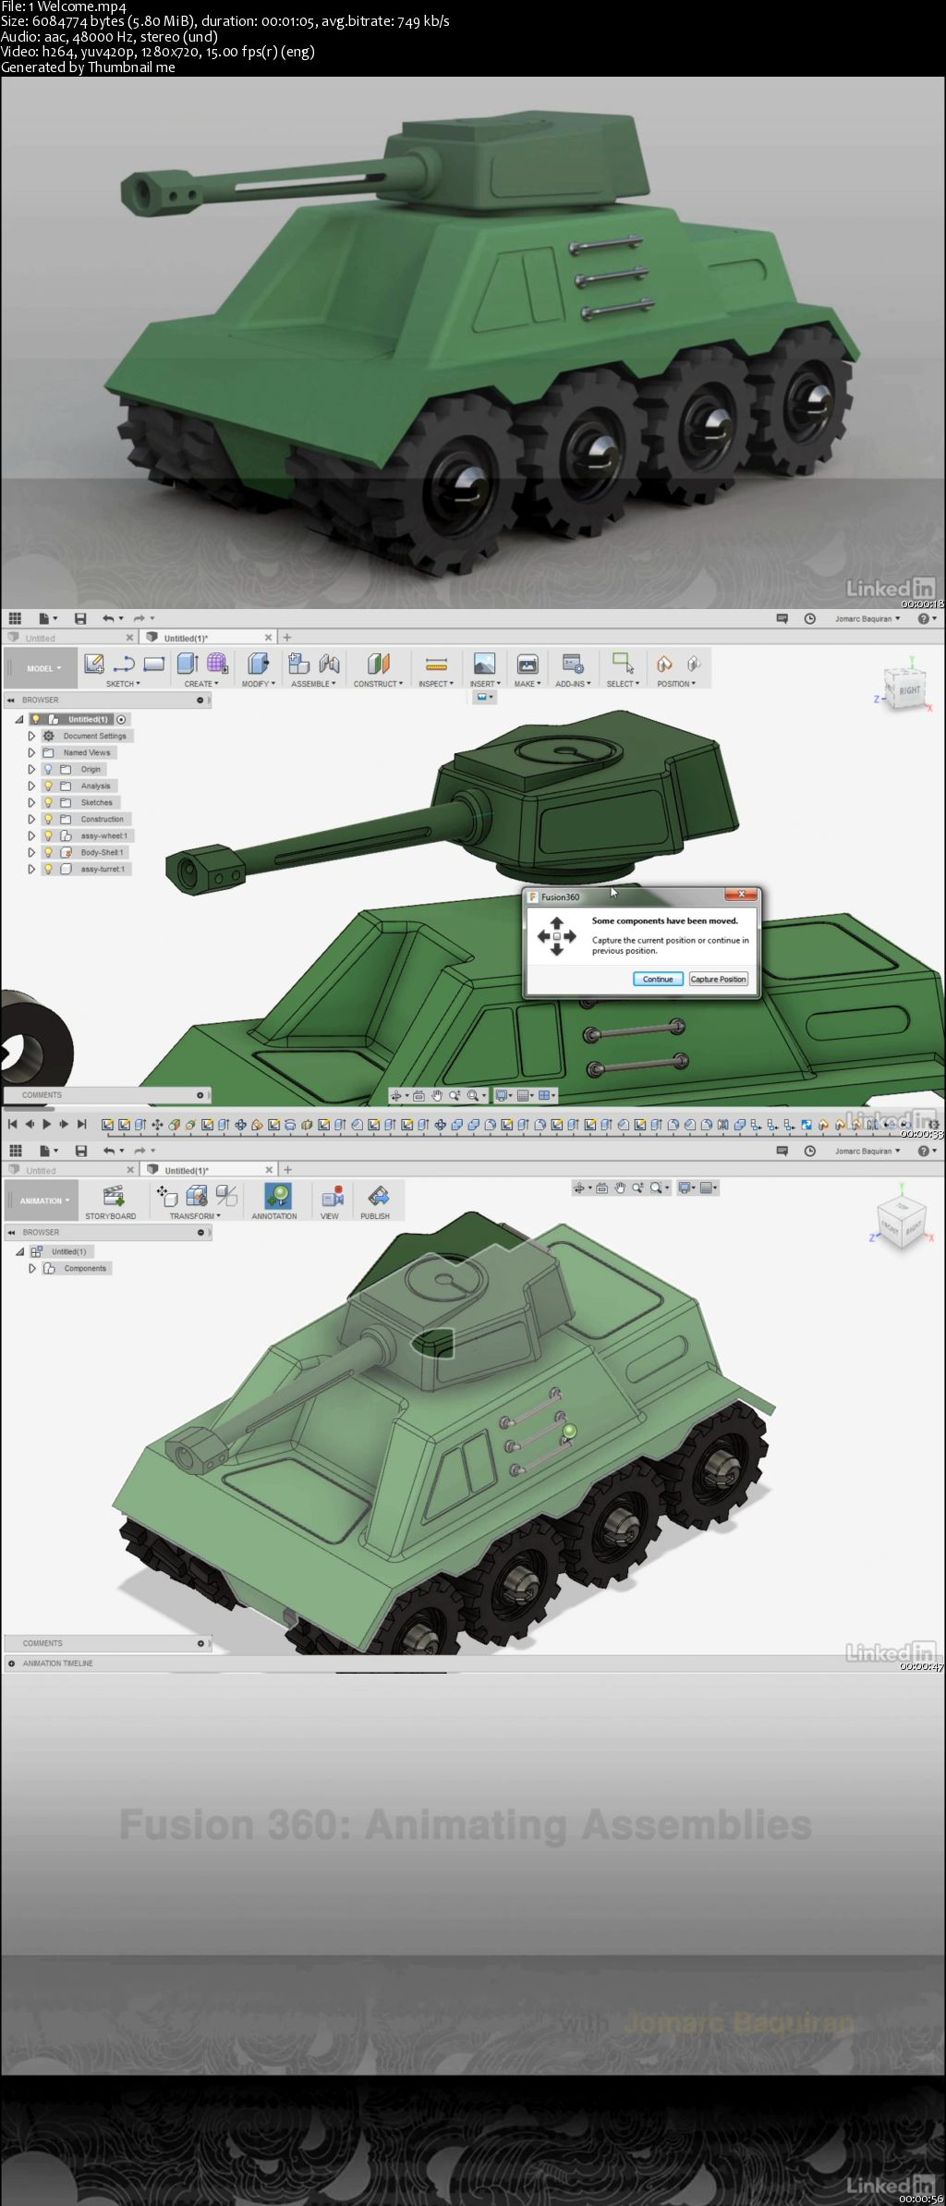Screen dimensions: 946x2206
Task: Expand Document Settings tree node
Action: tap(31, 736)
